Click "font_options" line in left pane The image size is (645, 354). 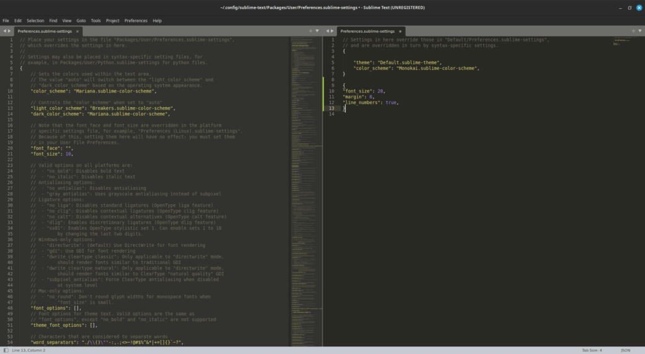click(x=56, y=309)
